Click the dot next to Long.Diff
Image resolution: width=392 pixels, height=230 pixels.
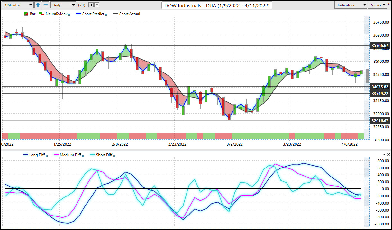47,156
